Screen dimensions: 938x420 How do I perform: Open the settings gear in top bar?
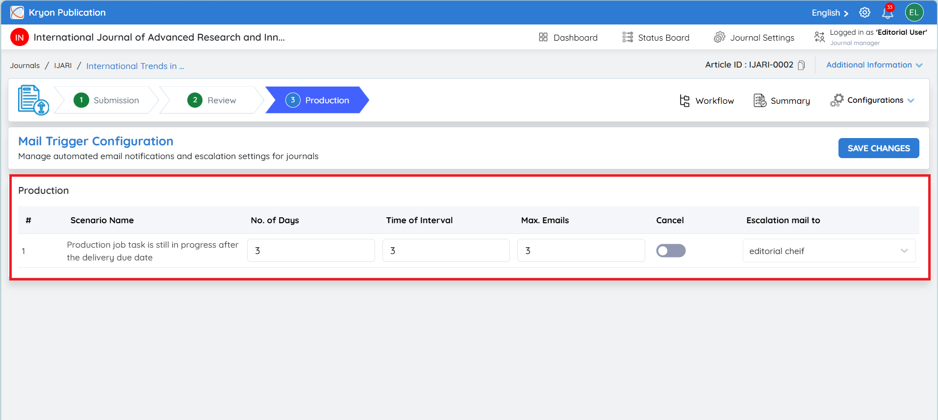tap(865, 13)
